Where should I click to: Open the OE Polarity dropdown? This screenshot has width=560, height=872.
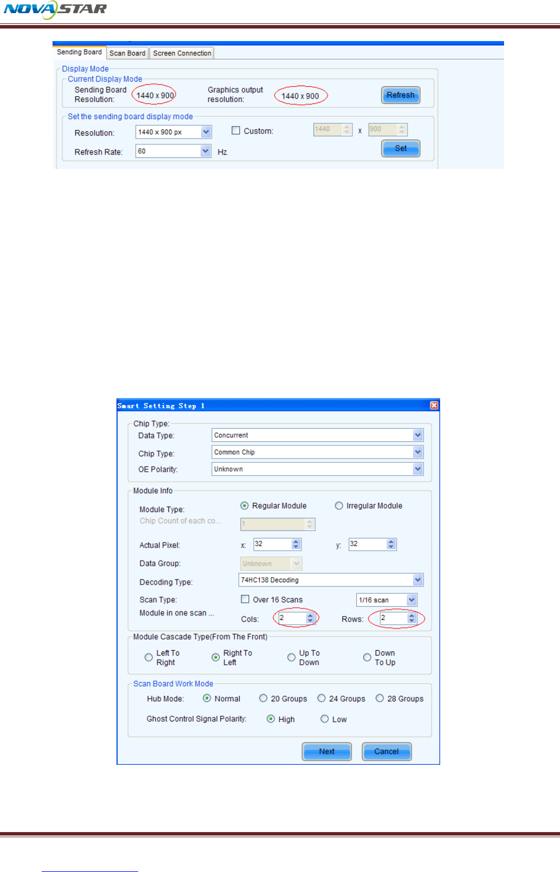pyautogui.click(x=418, y=469)
